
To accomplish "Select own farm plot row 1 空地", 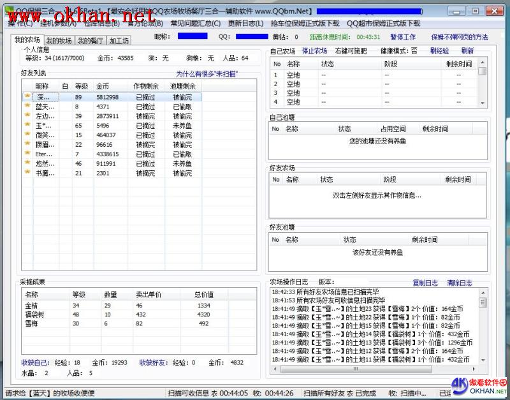I will (374, 75).
